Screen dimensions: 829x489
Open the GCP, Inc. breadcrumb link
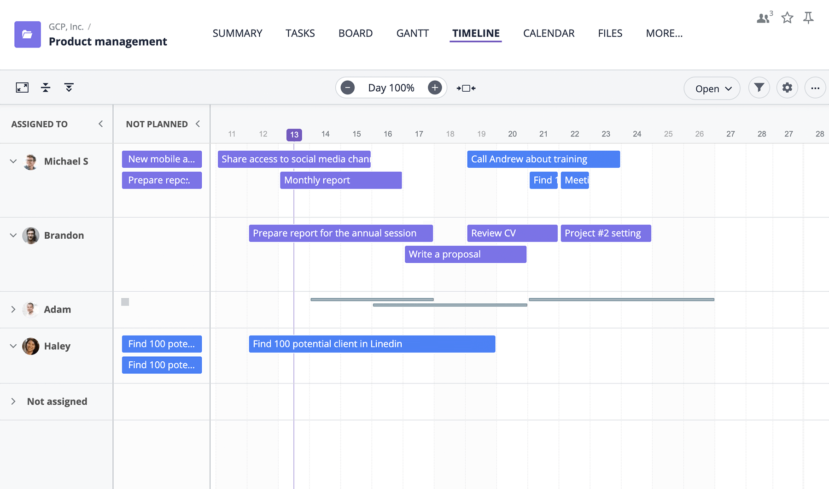coord(66,27)
